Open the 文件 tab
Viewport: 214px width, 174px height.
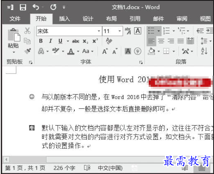tap(15, 19)
